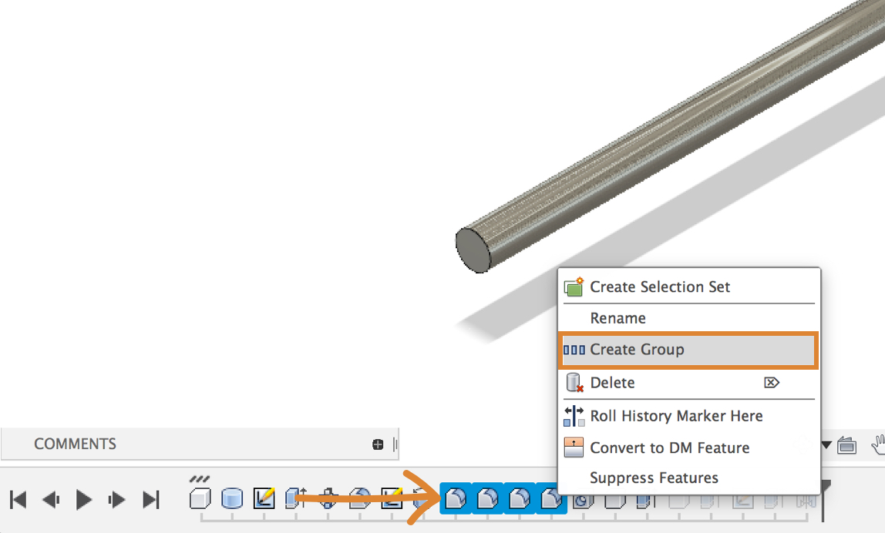The height and width of the screenshot is (533, 885).
Task: Select the first sketch feature in timeline
Action: point(264,498)
